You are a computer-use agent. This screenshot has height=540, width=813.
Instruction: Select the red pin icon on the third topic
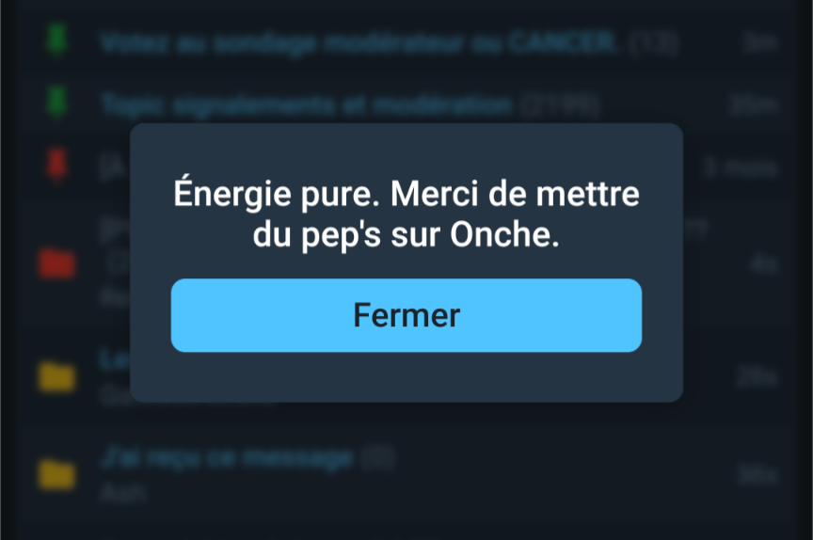tap(56, 165)
